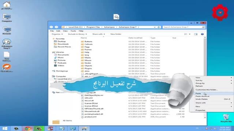Click the Ashampoo Snap 7 desktop shortcut

coord(7,44)
